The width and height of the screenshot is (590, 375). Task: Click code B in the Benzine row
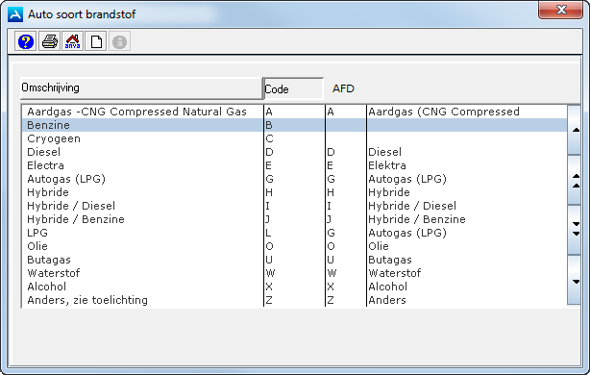click(269, 125)
